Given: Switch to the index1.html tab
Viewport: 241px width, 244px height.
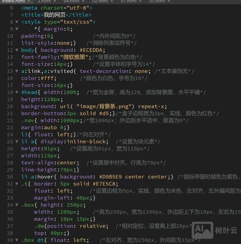Looking at the screenshot, I should (x=13, y=1).
